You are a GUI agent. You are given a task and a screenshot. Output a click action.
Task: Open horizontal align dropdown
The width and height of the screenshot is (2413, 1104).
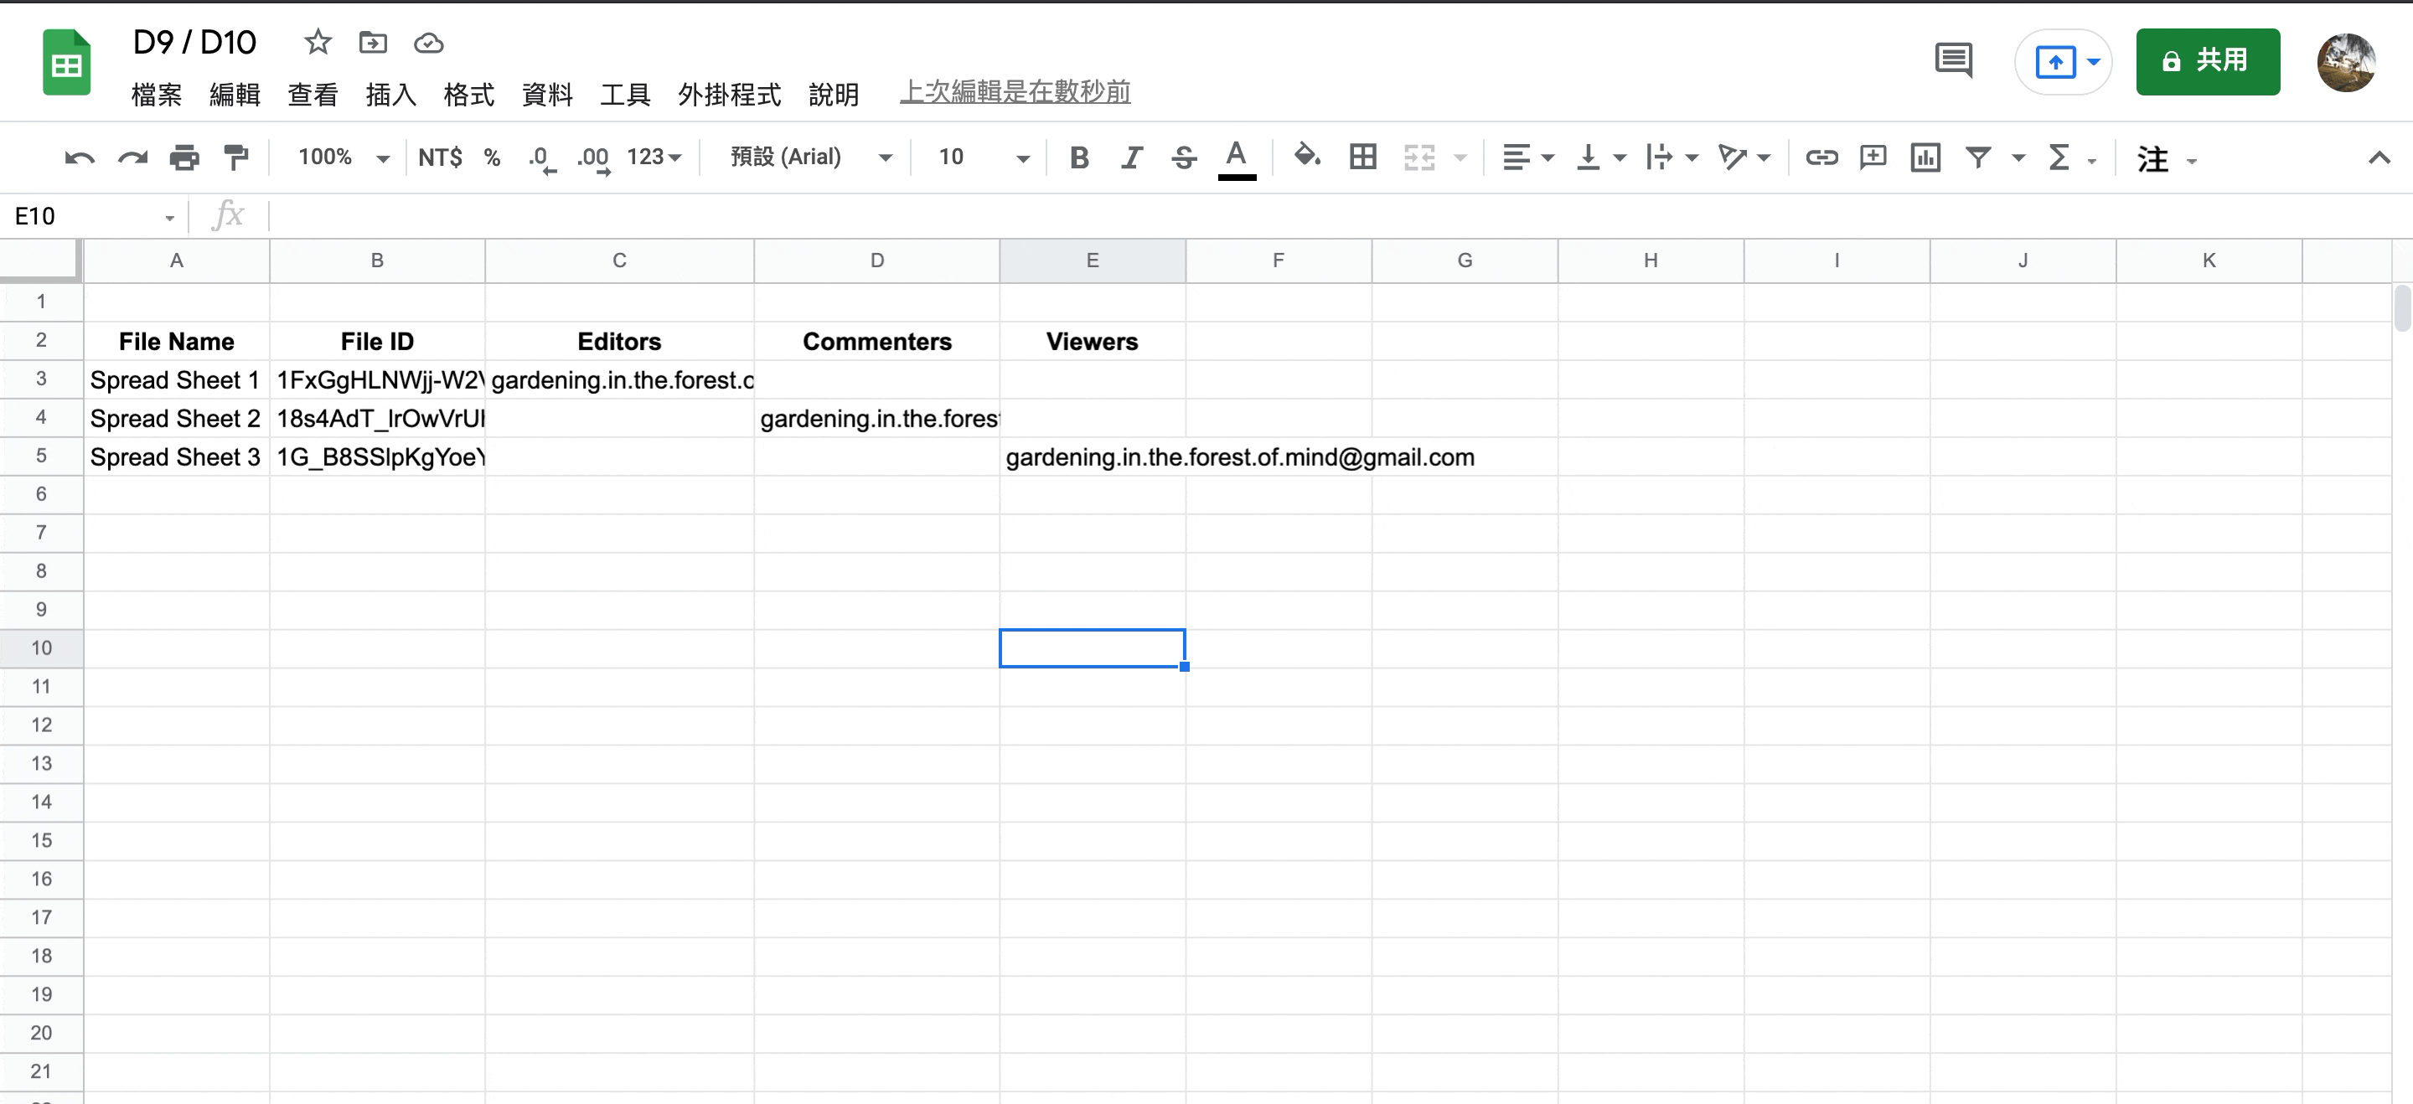click(1527, 157)
